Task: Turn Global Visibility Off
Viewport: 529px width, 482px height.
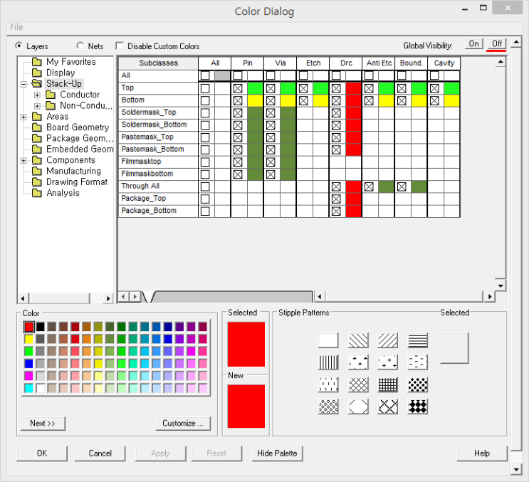Action: click(x=497, y=44)
